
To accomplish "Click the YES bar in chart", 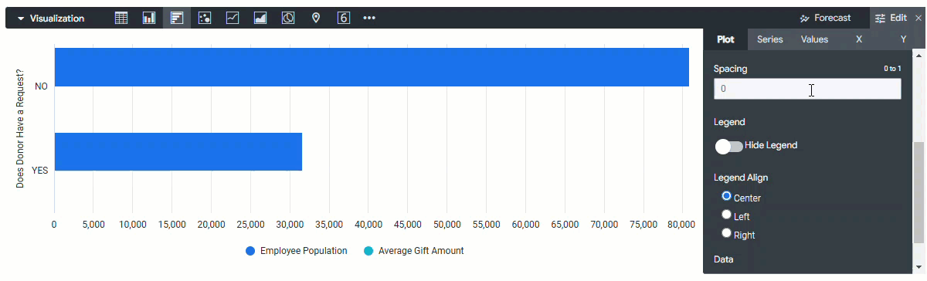I will [x=178, y=151].
